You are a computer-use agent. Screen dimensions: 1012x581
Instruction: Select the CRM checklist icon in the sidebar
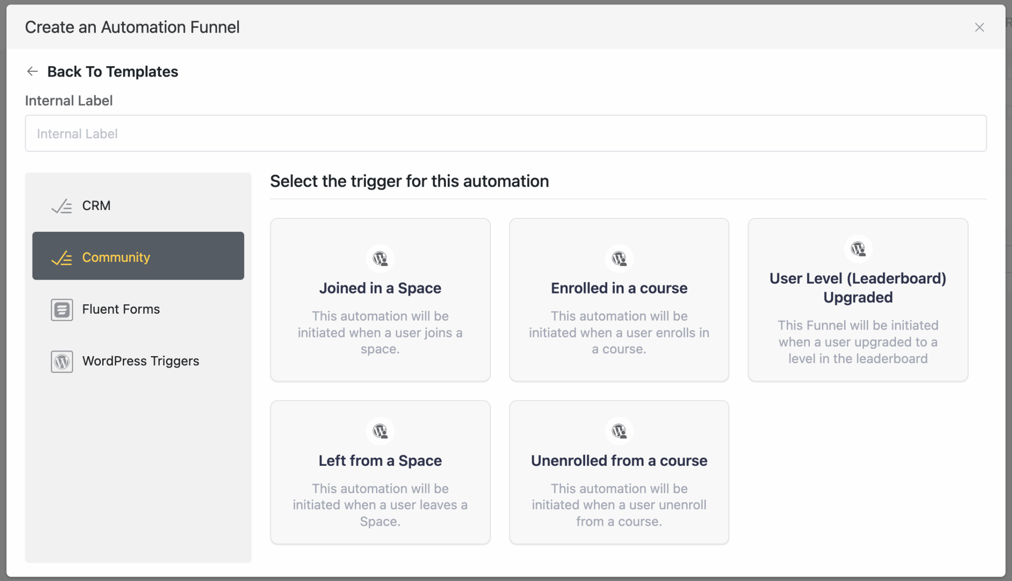pyautogui.click(x=61, y=206)
